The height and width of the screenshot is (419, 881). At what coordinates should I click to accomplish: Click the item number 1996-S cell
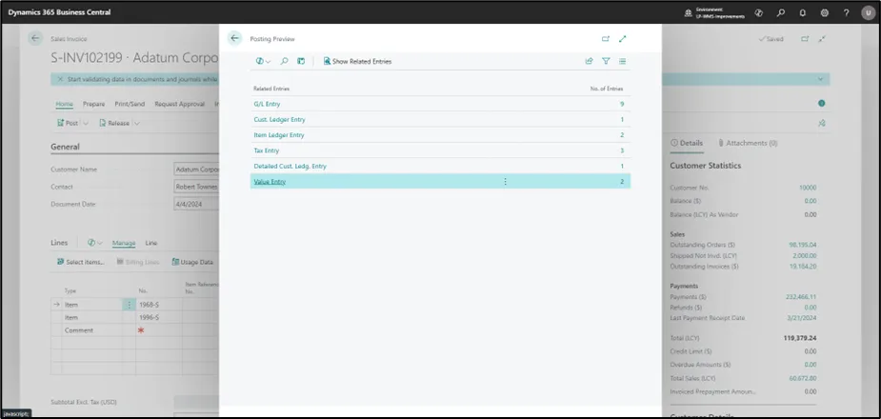point(159,317)
